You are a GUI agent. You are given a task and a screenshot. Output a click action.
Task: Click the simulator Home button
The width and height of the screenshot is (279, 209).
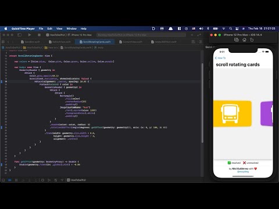[x=244, y=40]
